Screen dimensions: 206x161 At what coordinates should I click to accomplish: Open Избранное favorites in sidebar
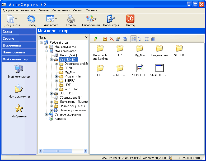[19, 111]
